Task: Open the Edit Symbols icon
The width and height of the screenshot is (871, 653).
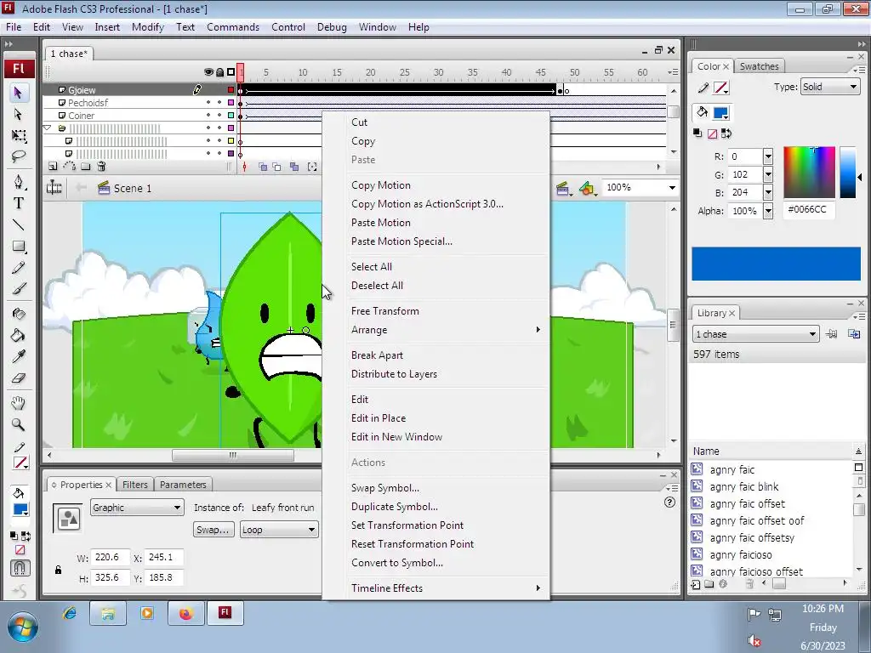Action: pos(587,188)
